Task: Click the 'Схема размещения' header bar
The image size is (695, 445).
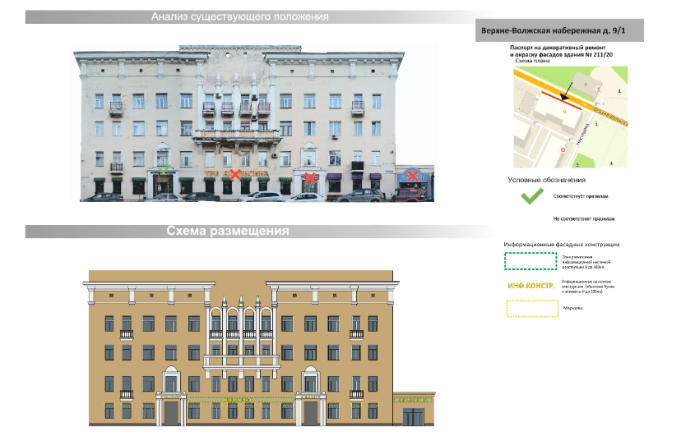Action: 228,232
